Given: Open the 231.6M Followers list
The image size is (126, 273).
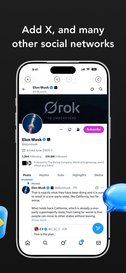Looking at the screenshot, I should click(56, 156).
